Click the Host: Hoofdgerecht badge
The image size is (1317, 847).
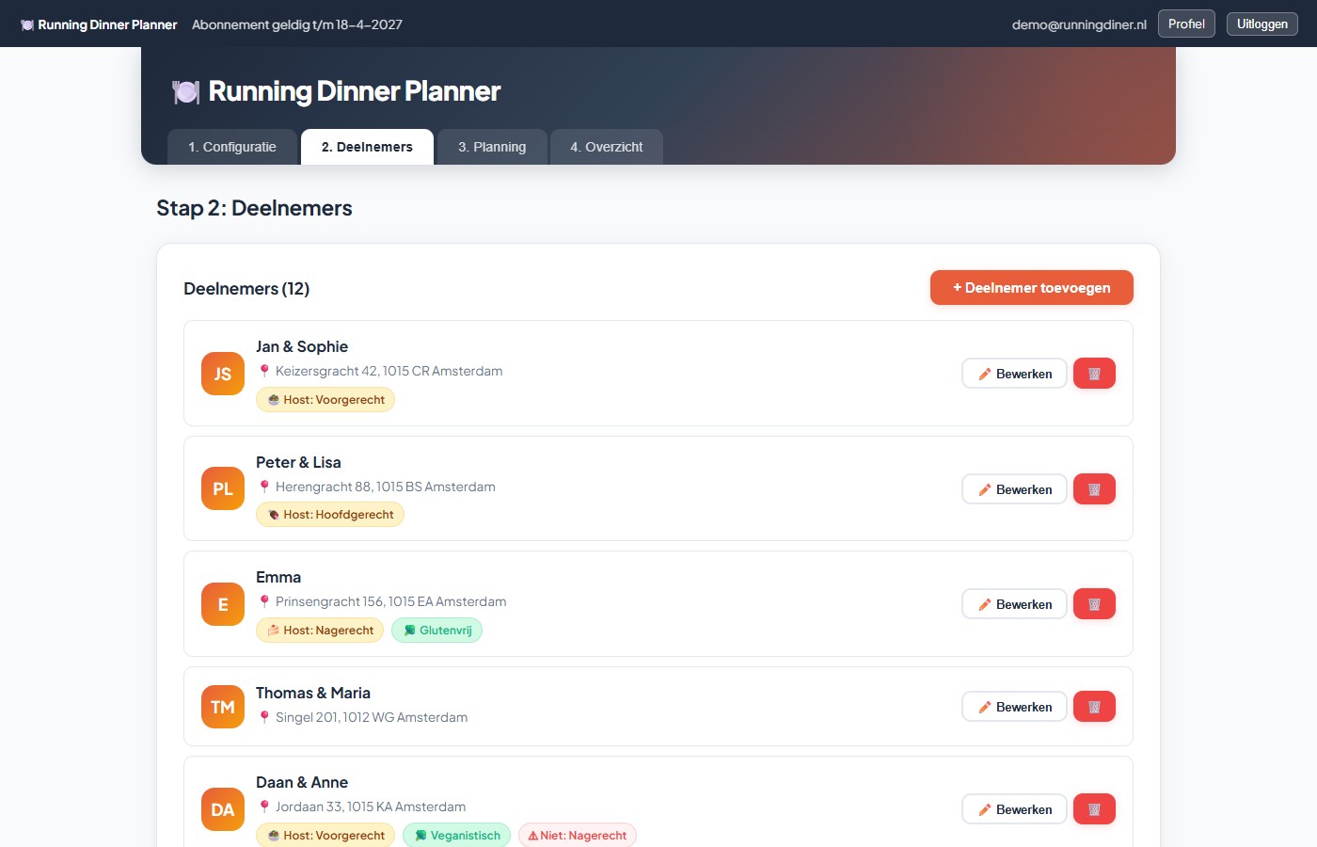click(330, 515)
